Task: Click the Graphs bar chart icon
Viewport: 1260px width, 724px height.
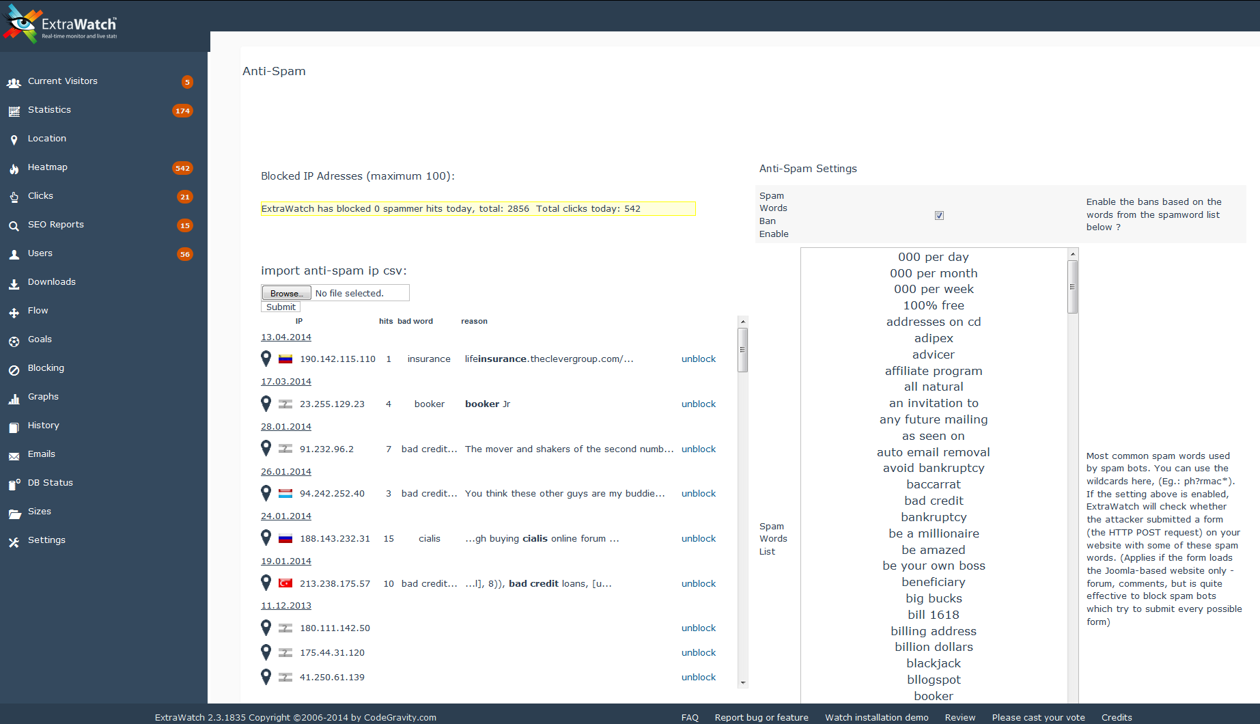Action: 14,398
